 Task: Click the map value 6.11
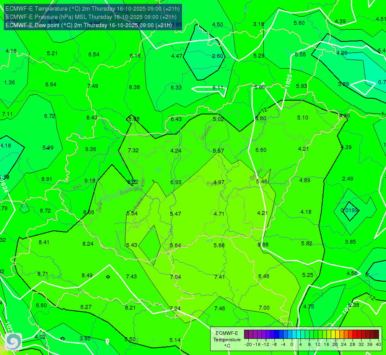[218, 88]
